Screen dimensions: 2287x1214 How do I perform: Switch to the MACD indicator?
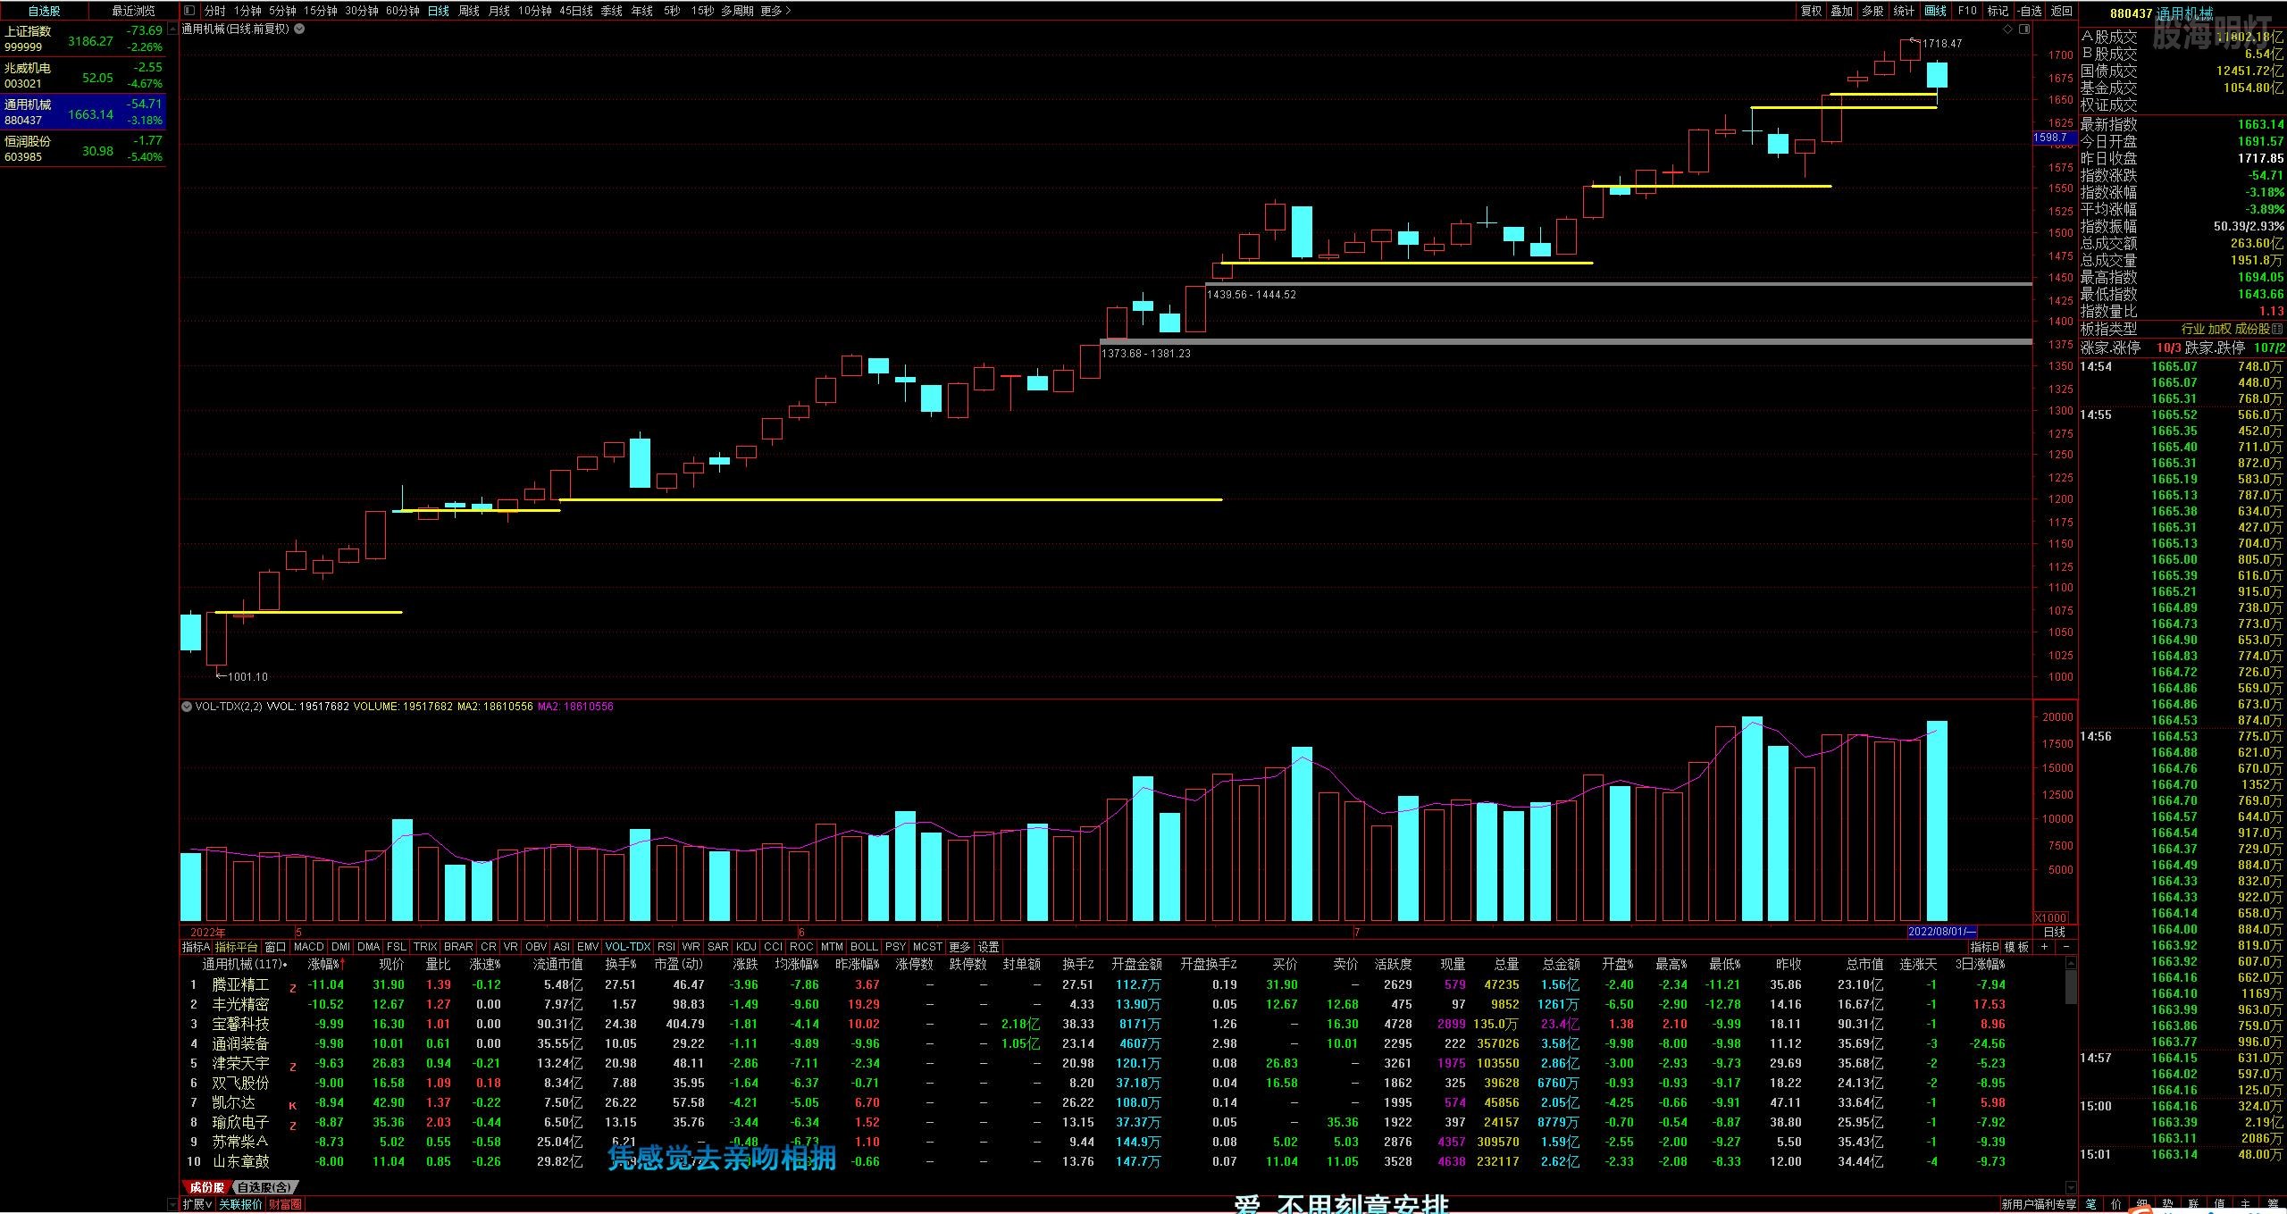pos(308,947)
